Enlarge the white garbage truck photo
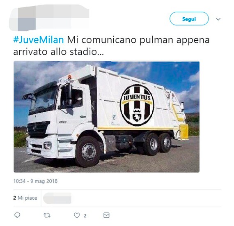The image size is (234, 226). pyautogui.click(x=107, y=117)
